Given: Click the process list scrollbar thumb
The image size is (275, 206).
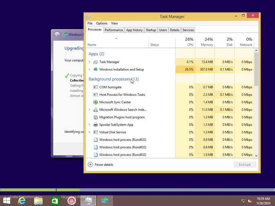Looking at the screenshot, I should coord(256,69).
